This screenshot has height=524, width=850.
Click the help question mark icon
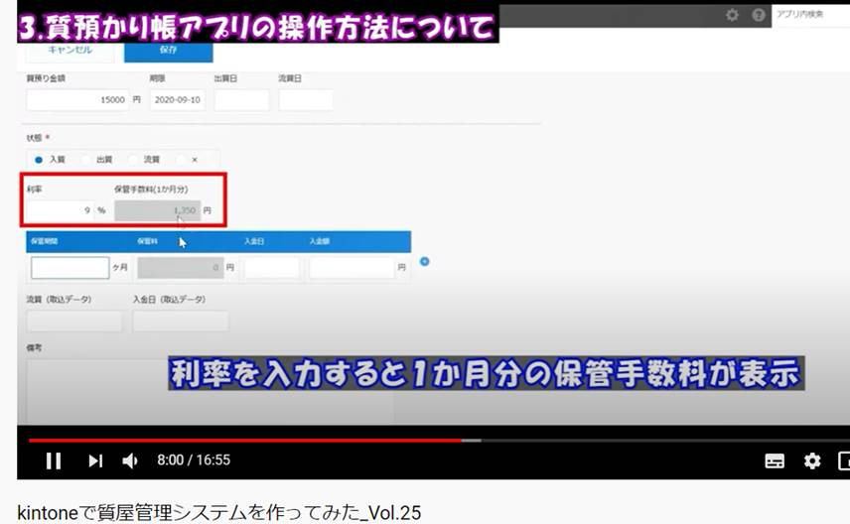point(759,15)
